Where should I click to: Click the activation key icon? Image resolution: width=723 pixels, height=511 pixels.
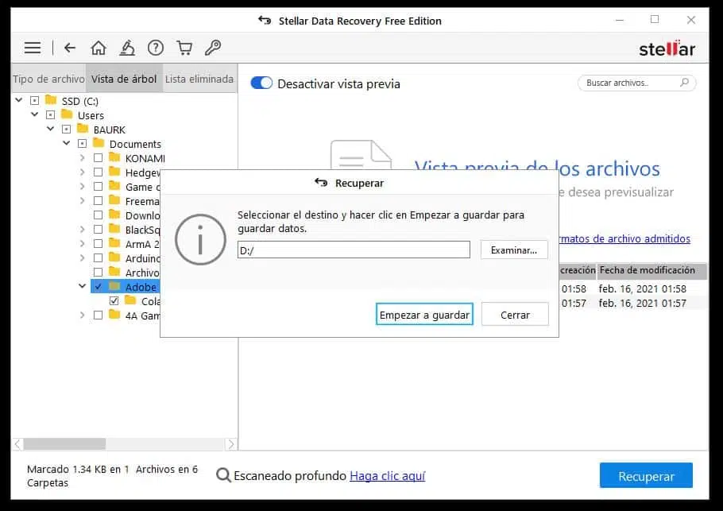[x=213, y=47]
